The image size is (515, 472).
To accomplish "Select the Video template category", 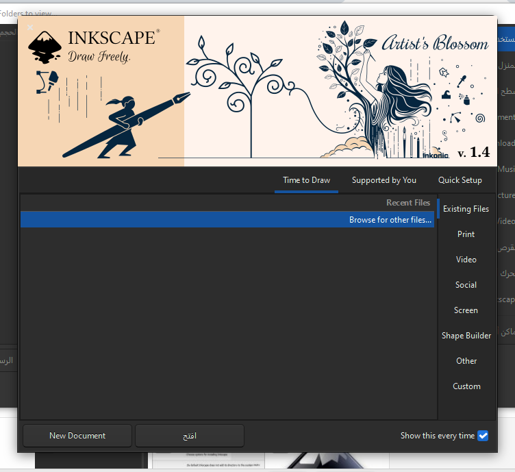I will tap(466, 260).
